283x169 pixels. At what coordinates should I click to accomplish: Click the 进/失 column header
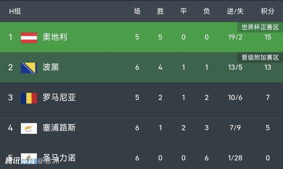(235, 12)
